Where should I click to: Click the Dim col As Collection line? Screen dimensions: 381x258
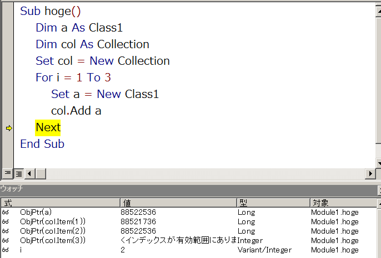pyautogui.click(x=92, y=44)
